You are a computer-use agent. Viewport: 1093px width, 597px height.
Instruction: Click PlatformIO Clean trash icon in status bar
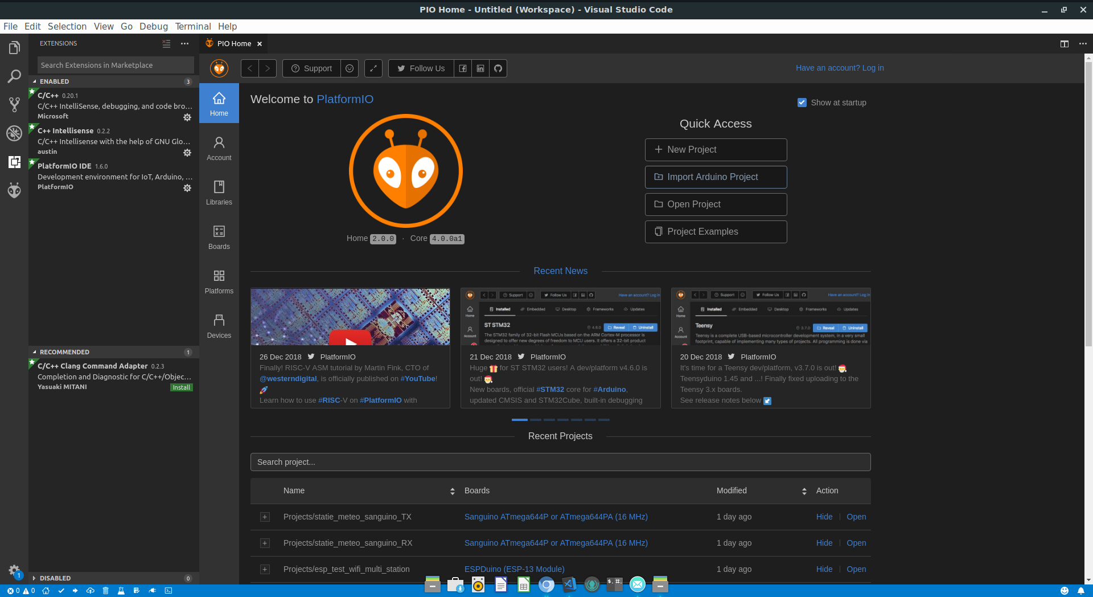[105, 591]
